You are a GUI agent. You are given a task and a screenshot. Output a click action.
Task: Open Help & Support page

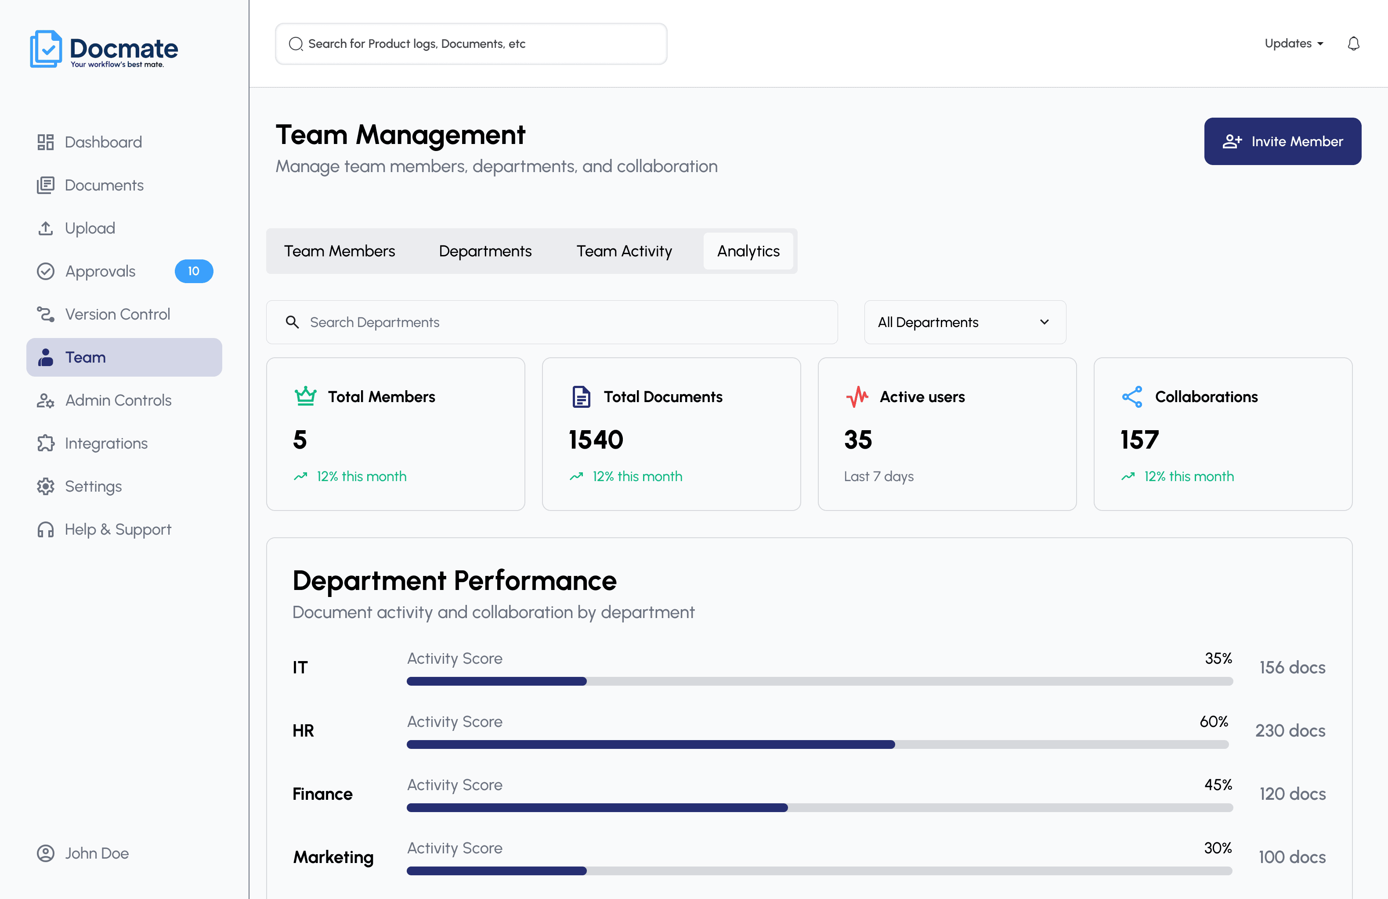click(124, 529)
